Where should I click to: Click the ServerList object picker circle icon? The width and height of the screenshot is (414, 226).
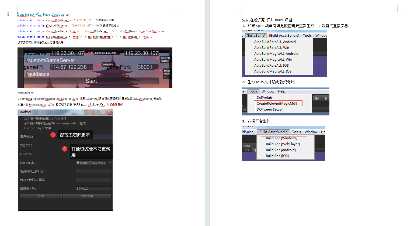point(110,163)
